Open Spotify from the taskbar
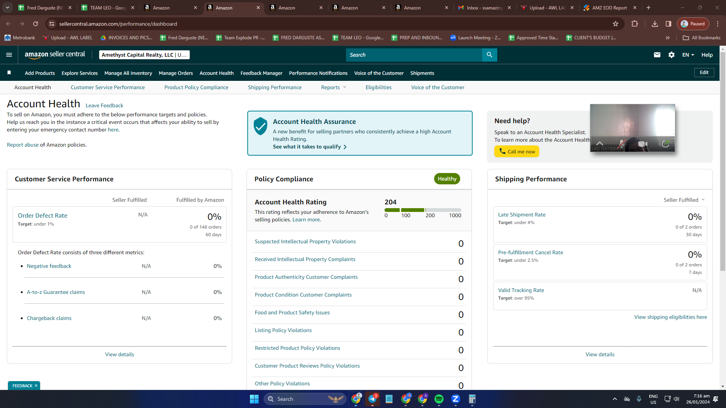The height and width of the screenshot is (408, 726). click(x=439, y=399)
